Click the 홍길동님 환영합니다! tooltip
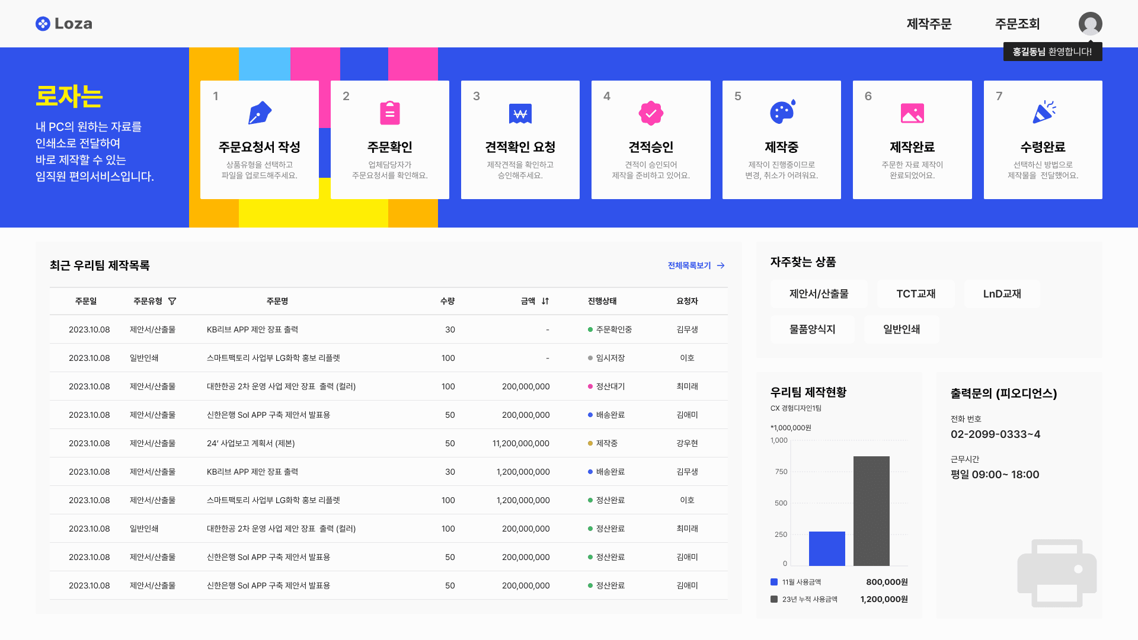This screenshot has height=640, width=1138. click(x=1053, y=52)
